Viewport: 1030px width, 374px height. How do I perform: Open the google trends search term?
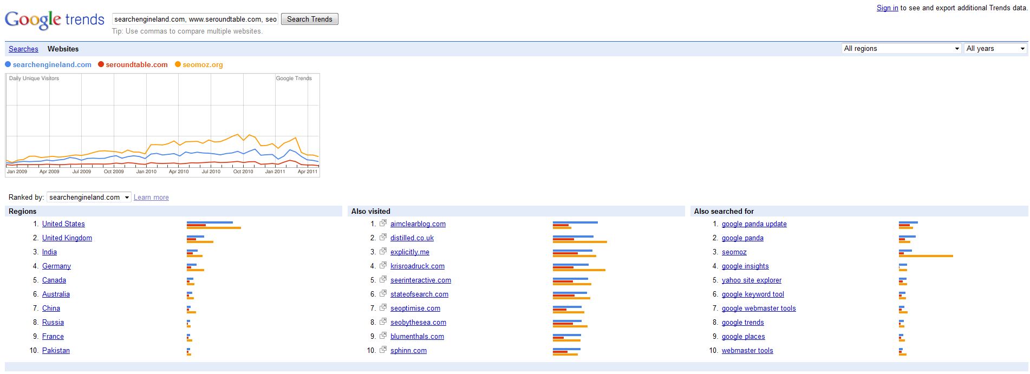pos(743,323)
